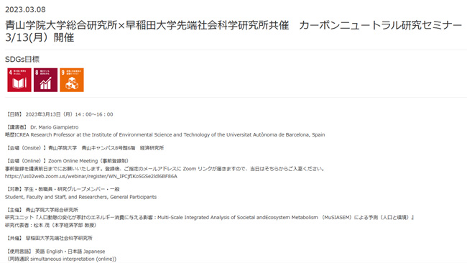
Task: Select the speaker name Dr. Mario Giampietro
Action: [x=55, y=127]
